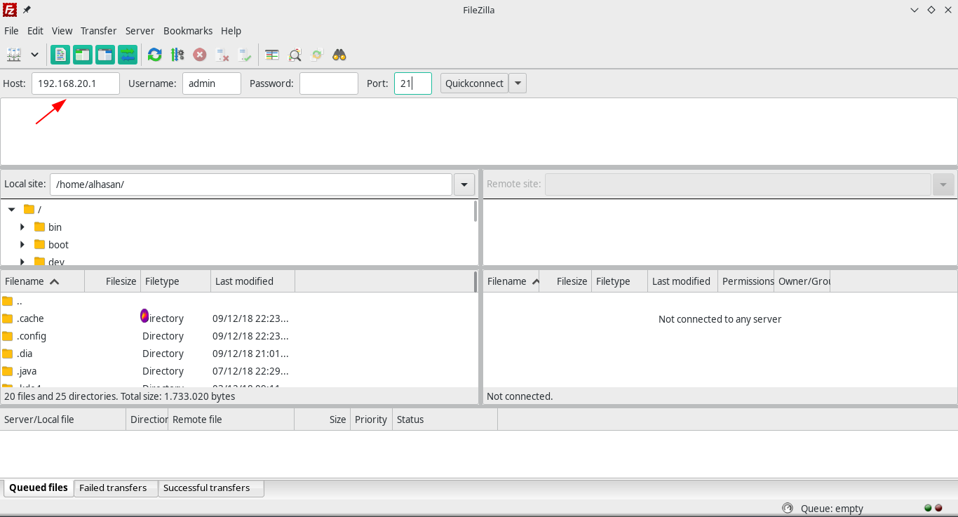Refresh the file and folder listings
The height and width of the screenshot is (517, 958).
[154, 54]
